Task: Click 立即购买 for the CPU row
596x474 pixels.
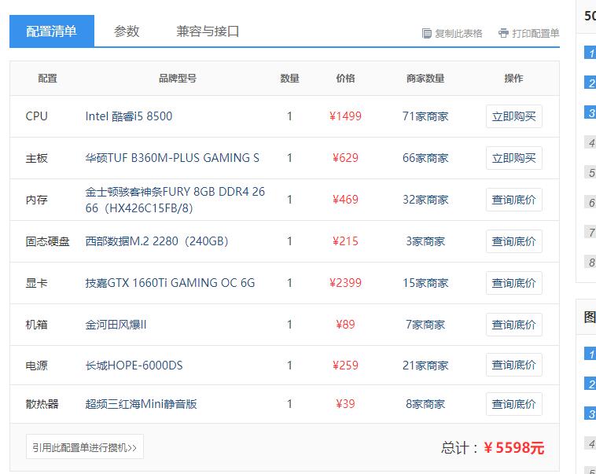Action: (514, 116)
